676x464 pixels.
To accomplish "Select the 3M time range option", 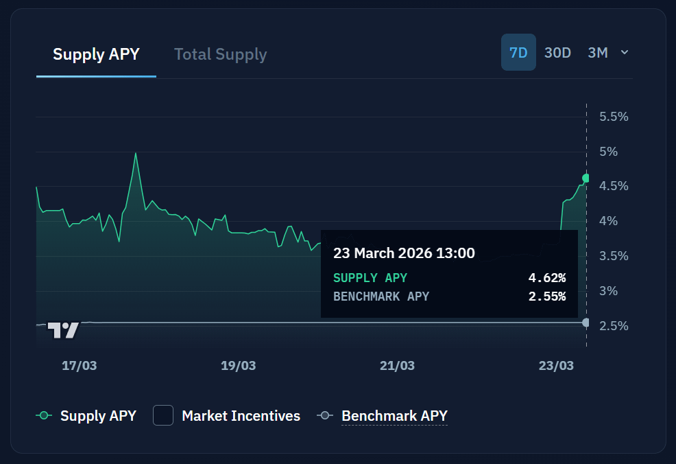I will pyautogui.click(x=597, y=53).
